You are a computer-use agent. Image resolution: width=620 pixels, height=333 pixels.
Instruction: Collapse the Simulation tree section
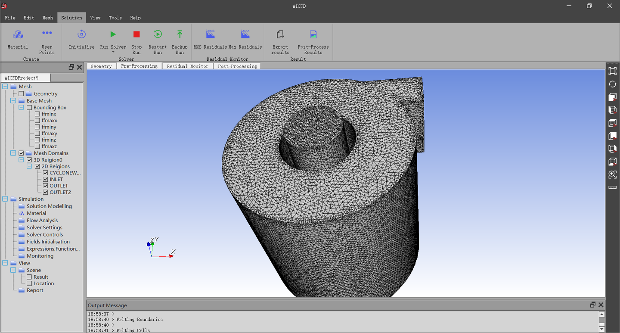pyautogui.click(x=5, y=199)
